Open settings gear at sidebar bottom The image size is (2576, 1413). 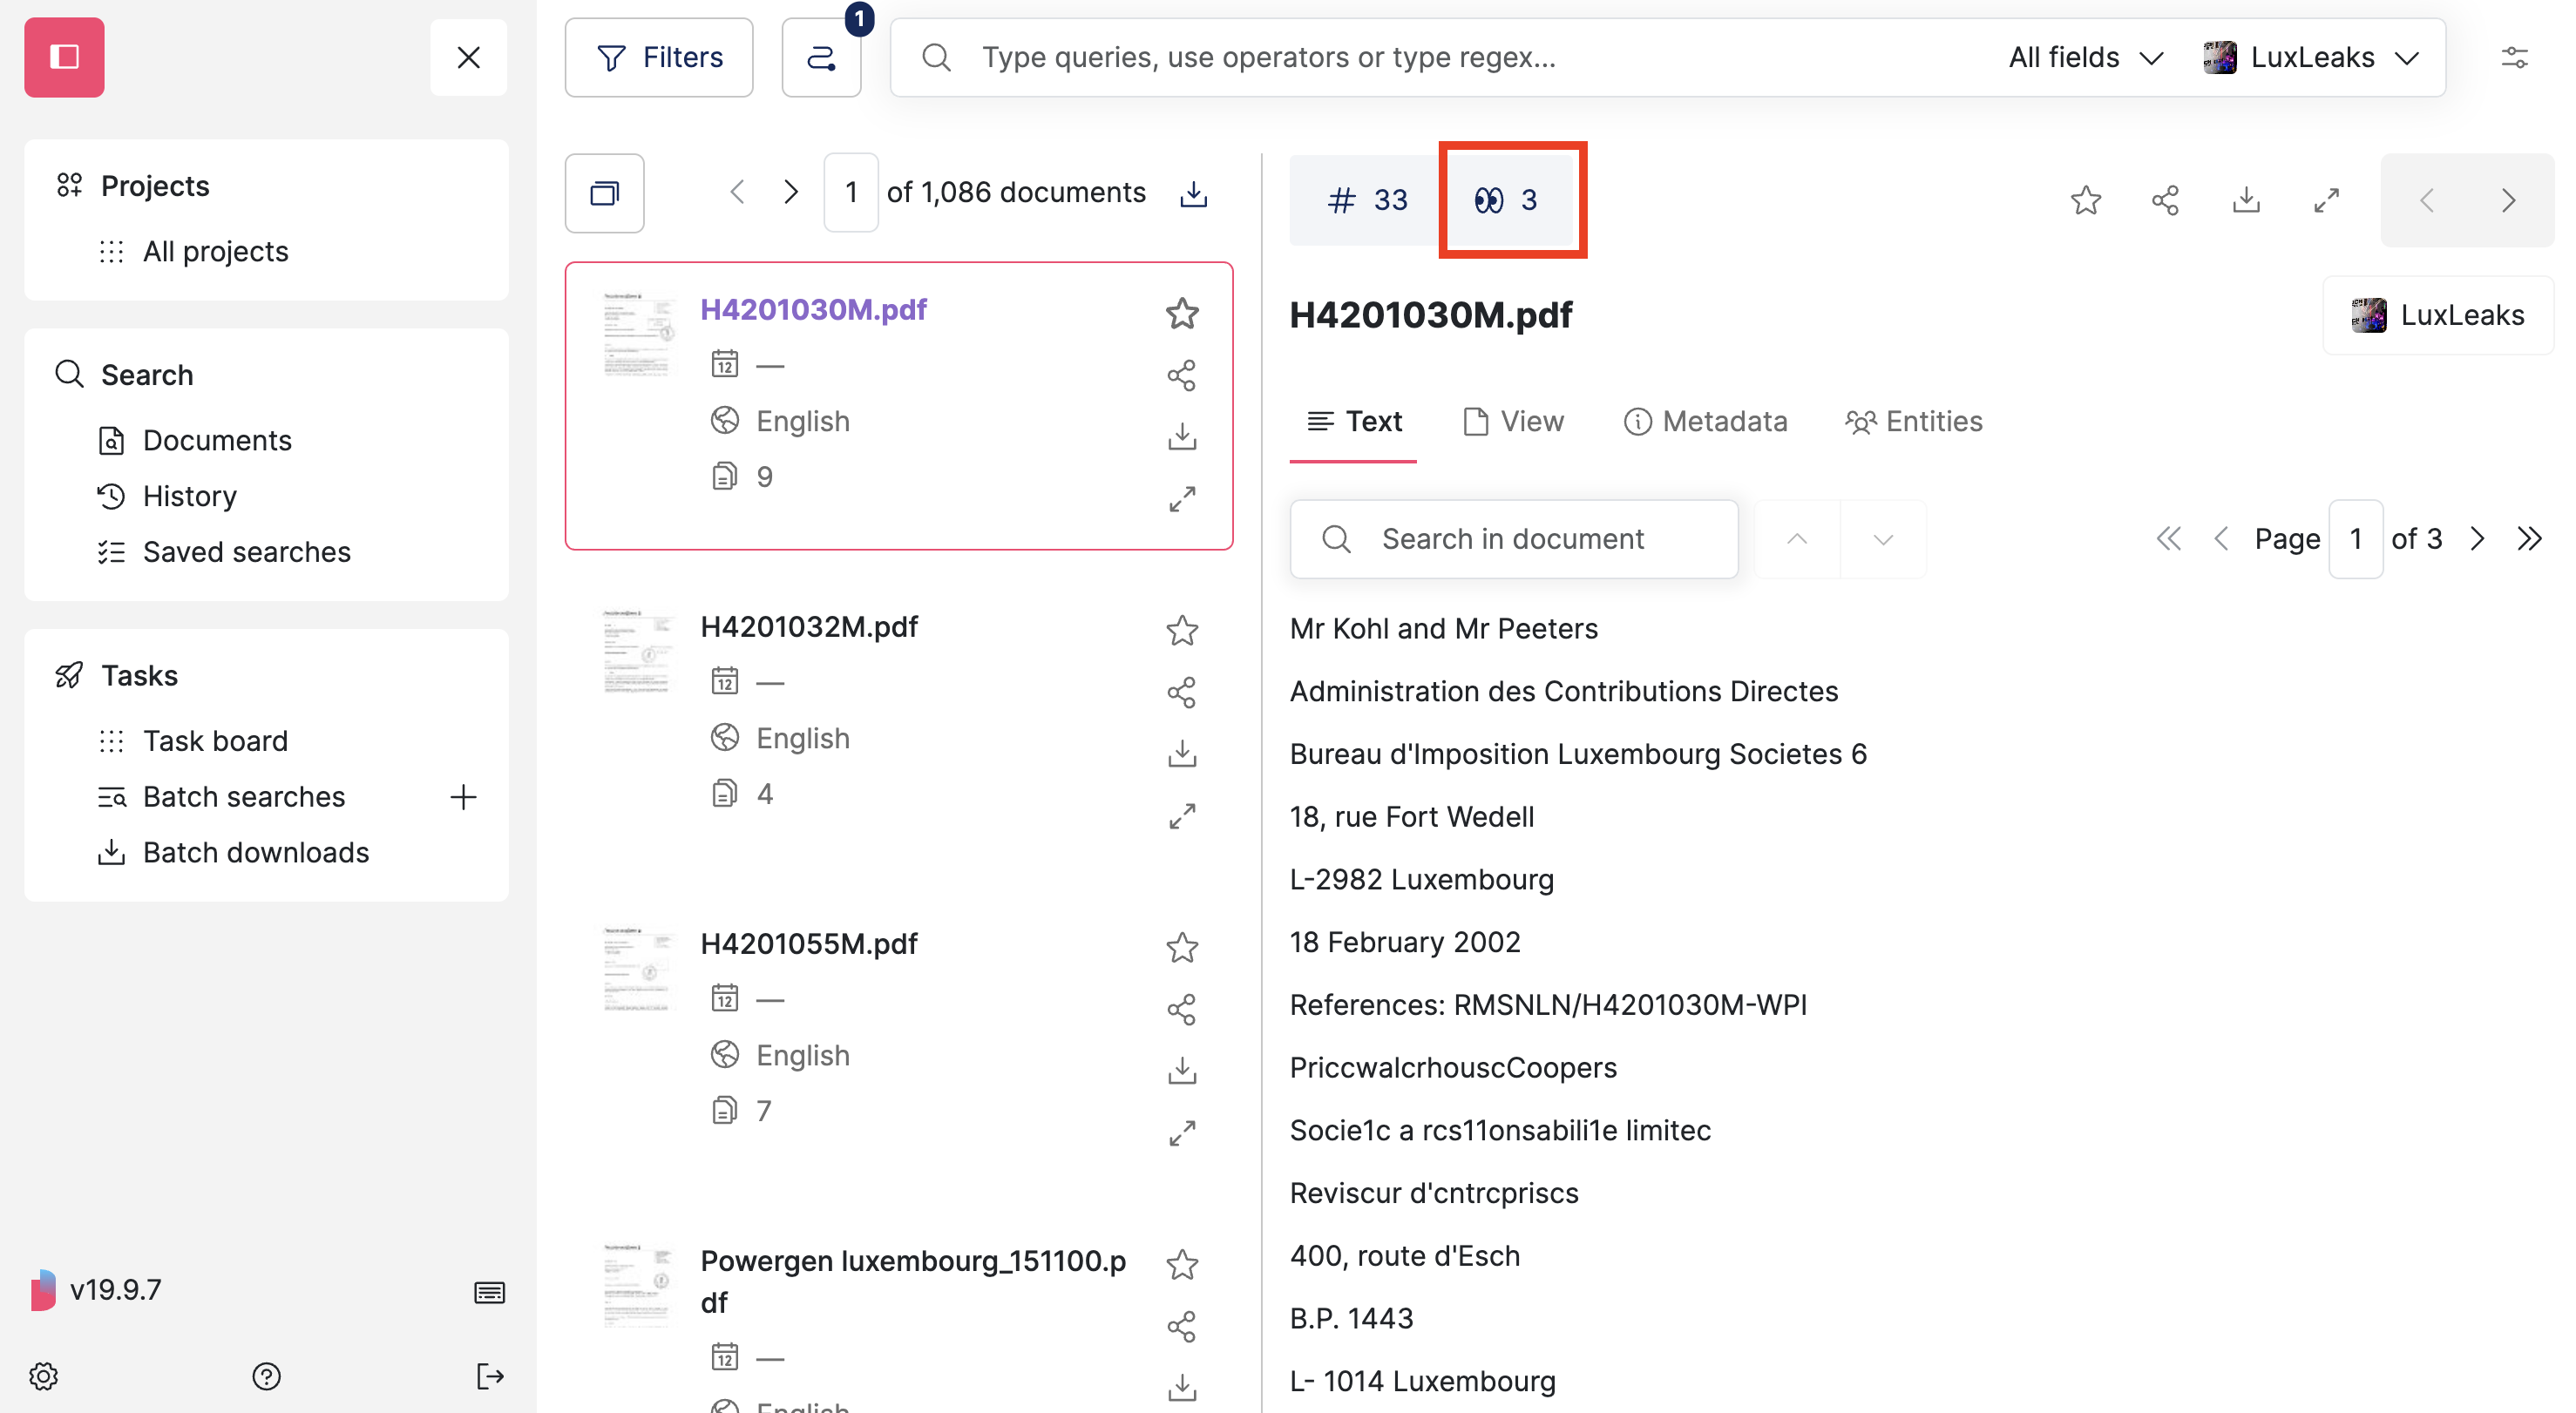43,1376
